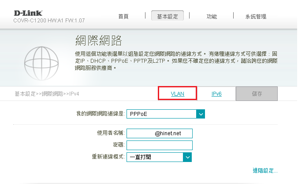Screen dimensions: 298x187
Task: Open the 首頁 menu
Action: [123, 17]
